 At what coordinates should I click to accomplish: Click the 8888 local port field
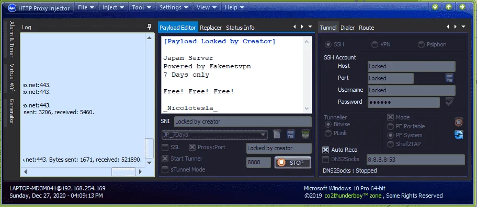click(x=258, y=163)
